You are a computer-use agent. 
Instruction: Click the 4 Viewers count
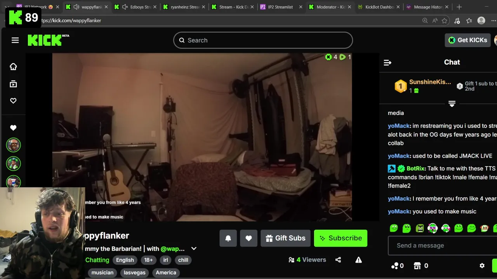311,260
